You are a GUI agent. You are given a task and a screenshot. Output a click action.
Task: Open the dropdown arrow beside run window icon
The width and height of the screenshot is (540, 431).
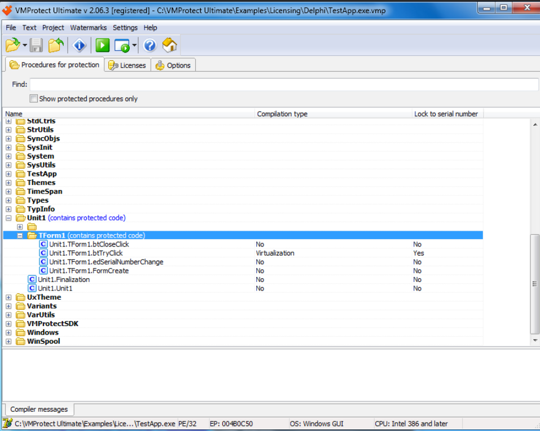[134, 46]
